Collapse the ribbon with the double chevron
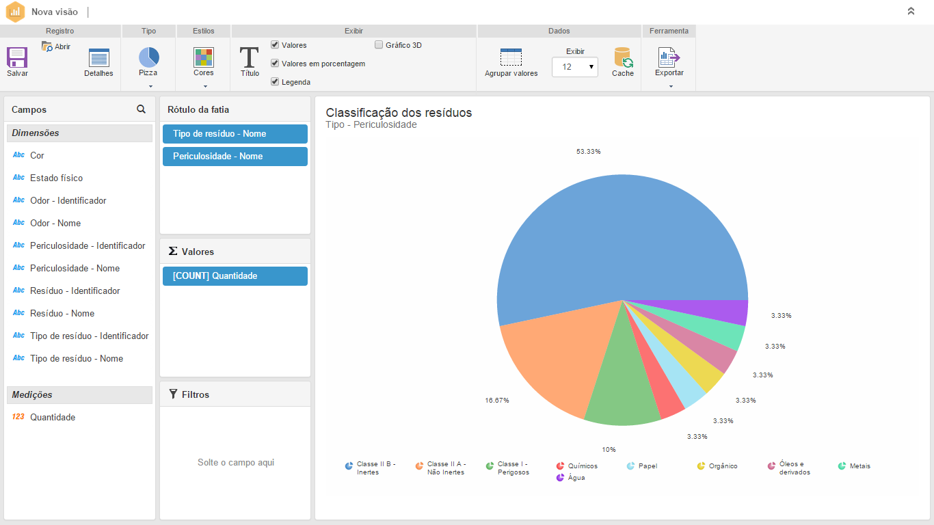 pos(911,11)
